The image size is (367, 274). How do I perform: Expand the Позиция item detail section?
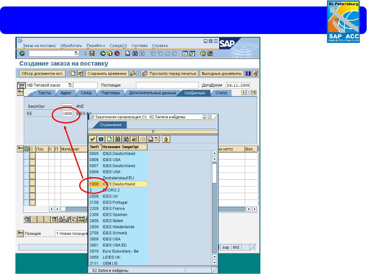(x=20, y=234)
